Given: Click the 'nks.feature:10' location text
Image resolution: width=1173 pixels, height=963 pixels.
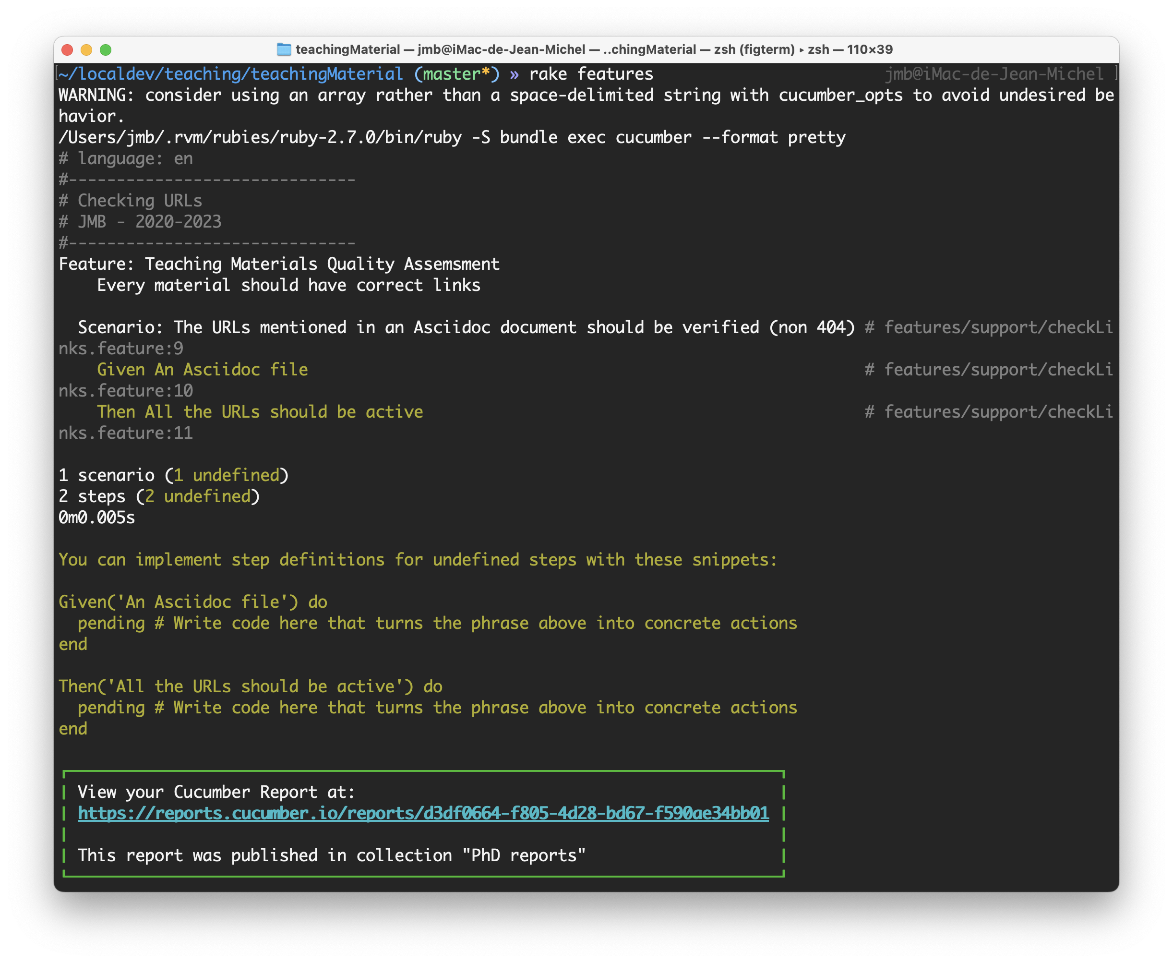Looking at the screenshot, I should pyautogui.click(x=126, y=390).
